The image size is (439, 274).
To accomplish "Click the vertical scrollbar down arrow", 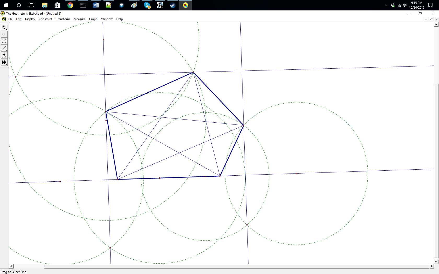I will (436, 262).
